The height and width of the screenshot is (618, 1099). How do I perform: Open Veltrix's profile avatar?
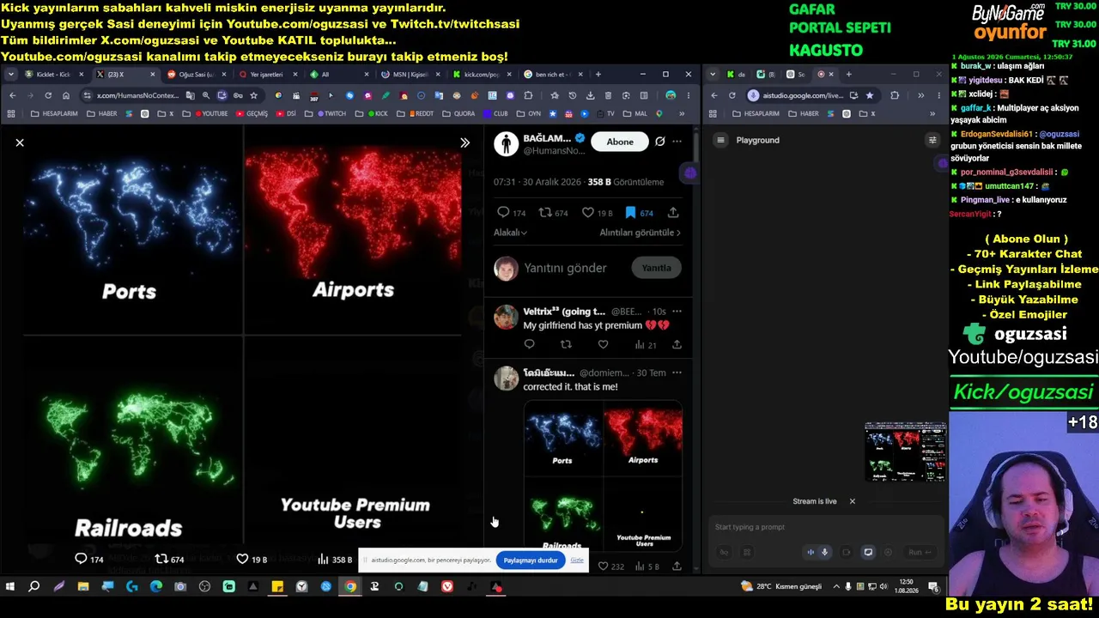(x=506, y=317)
